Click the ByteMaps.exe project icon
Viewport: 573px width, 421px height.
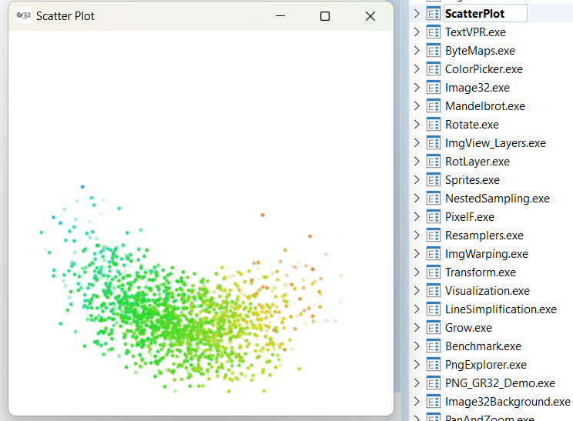pyautogui.click(x=434, y=51)
